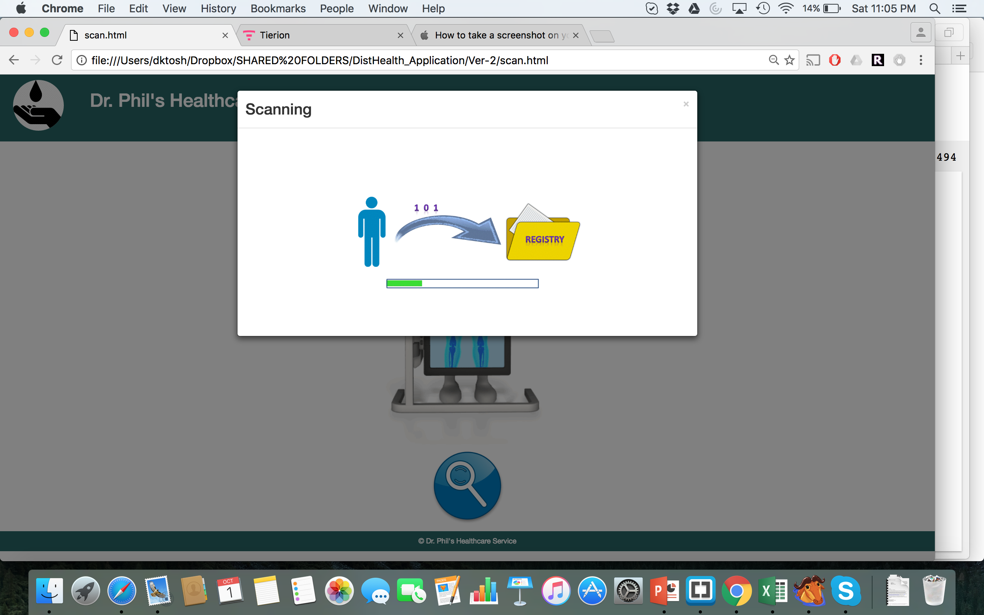Open the red AdBlock extension icon

(x=834, y=60)
